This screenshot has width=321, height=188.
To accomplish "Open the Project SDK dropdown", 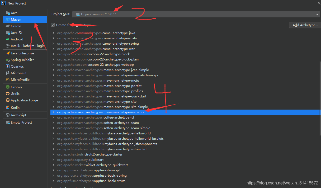I will (x=196, y=14).
